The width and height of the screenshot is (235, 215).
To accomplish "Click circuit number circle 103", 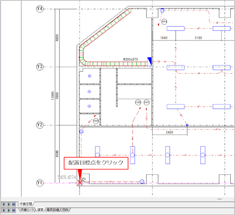I will coord(96,121).
